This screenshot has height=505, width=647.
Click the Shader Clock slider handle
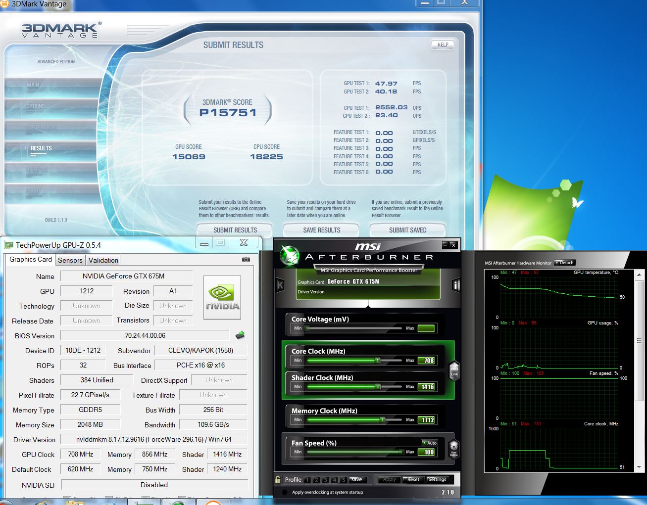(377, 386)
